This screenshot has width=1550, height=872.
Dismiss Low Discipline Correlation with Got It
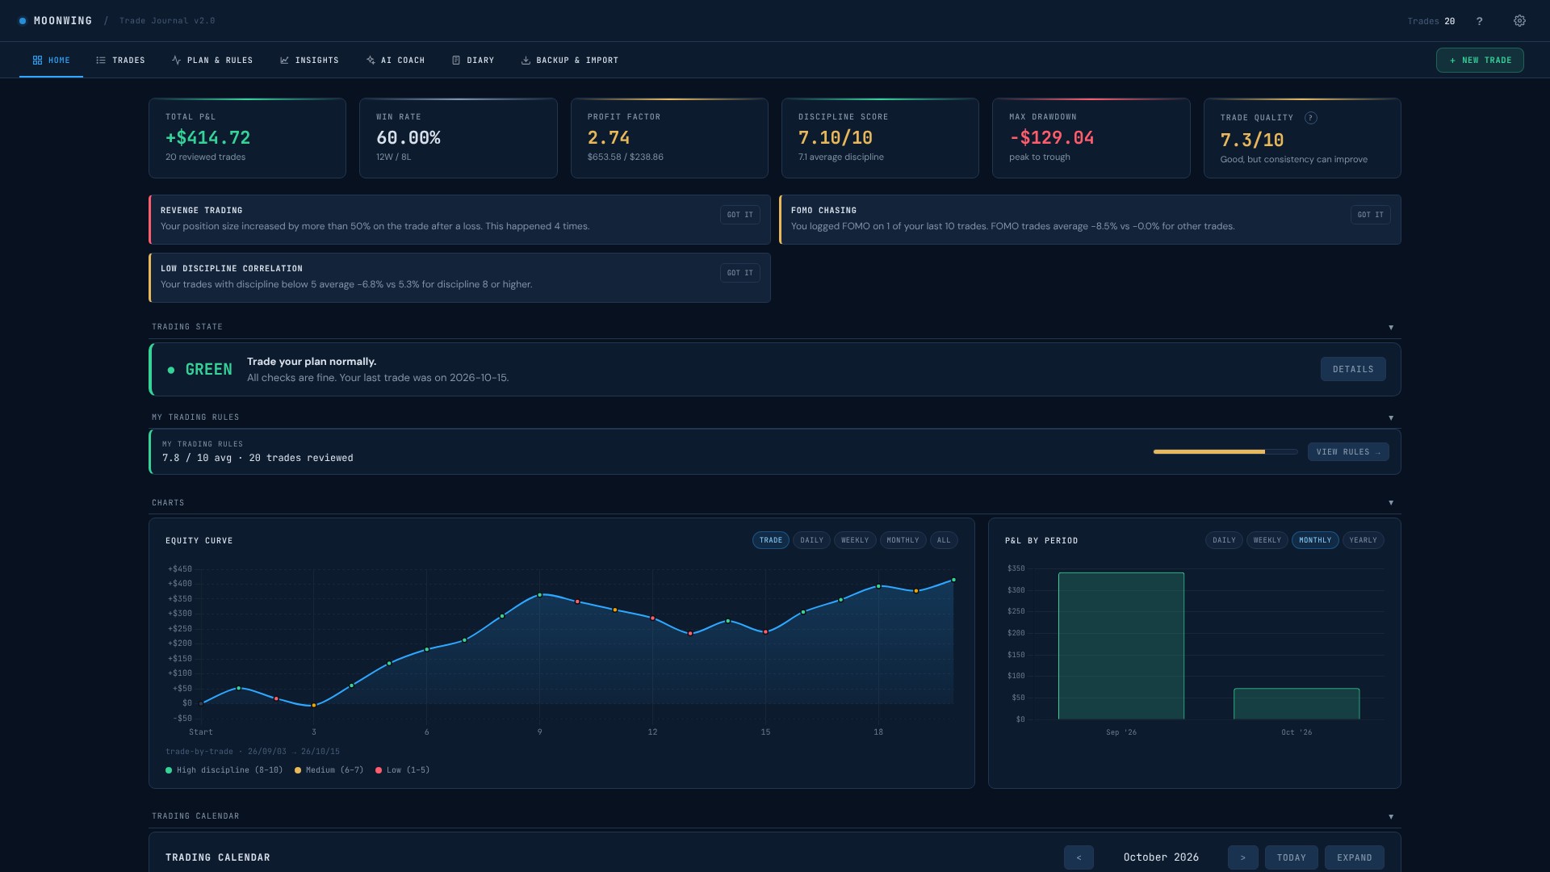pyautogui.click(x=739, y=273)
